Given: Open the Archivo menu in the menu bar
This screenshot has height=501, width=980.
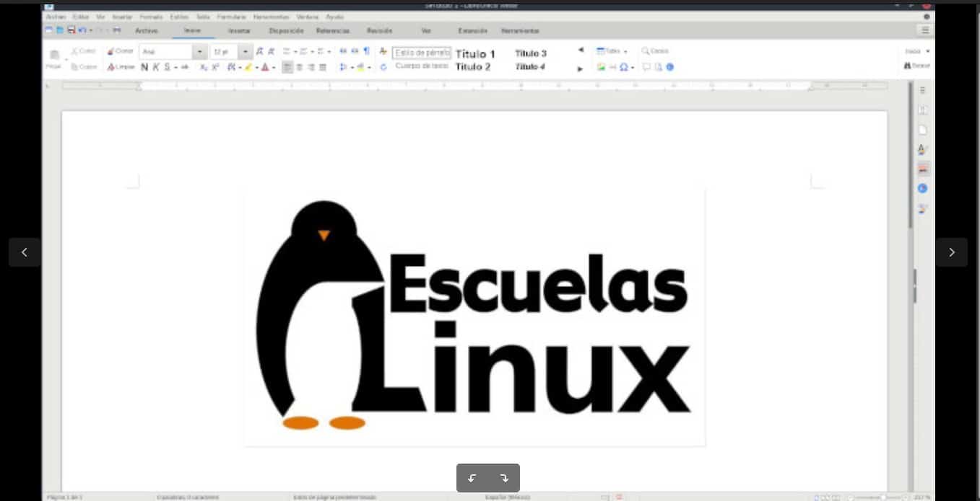Looking at the screenshot, I should coord(55,17).
